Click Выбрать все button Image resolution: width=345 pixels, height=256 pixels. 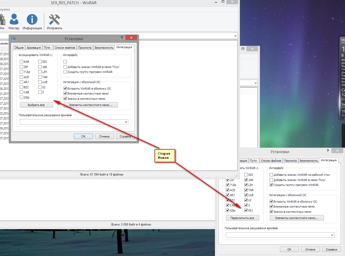[36, 105]
